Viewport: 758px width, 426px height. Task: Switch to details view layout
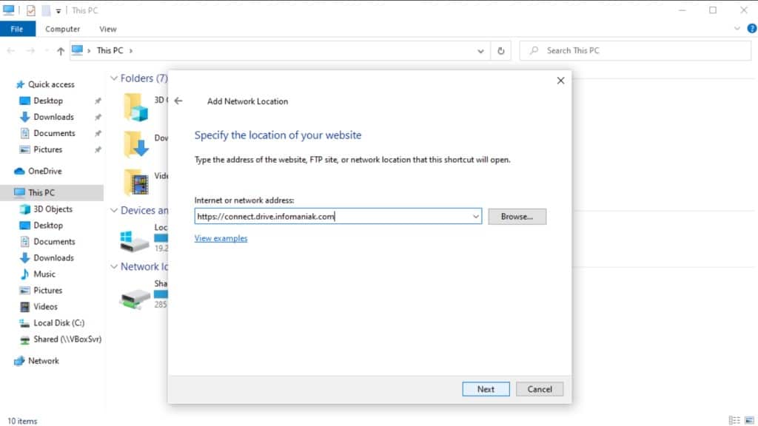coord(734,421)
